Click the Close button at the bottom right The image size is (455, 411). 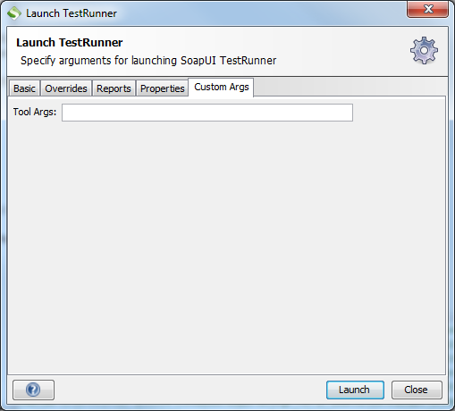click(417, 390)
